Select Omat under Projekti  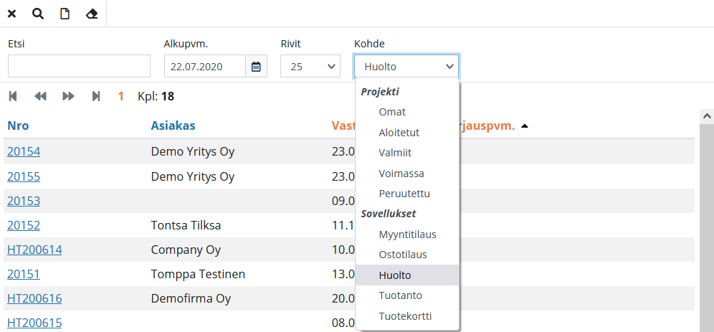[x=392, y=112]
